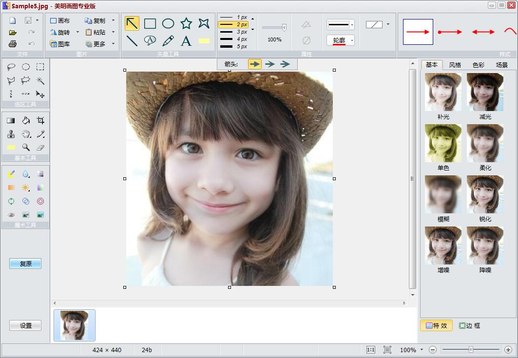Activate the eraser tool

coord(40,147)
